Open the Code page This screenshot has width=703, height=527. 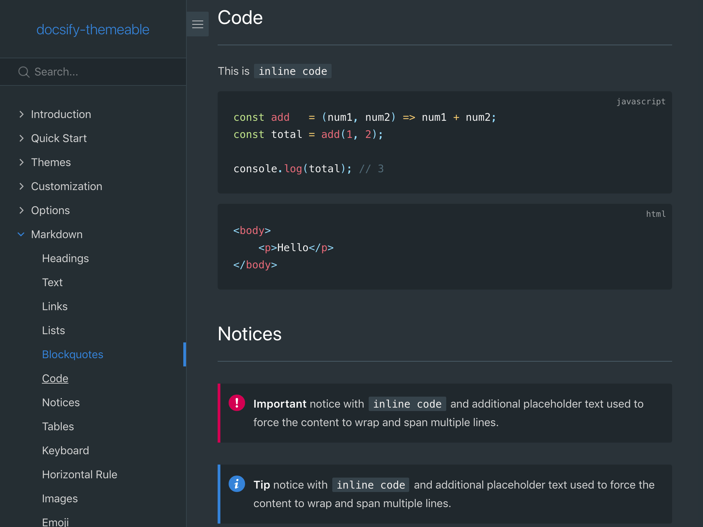[55, 378]
